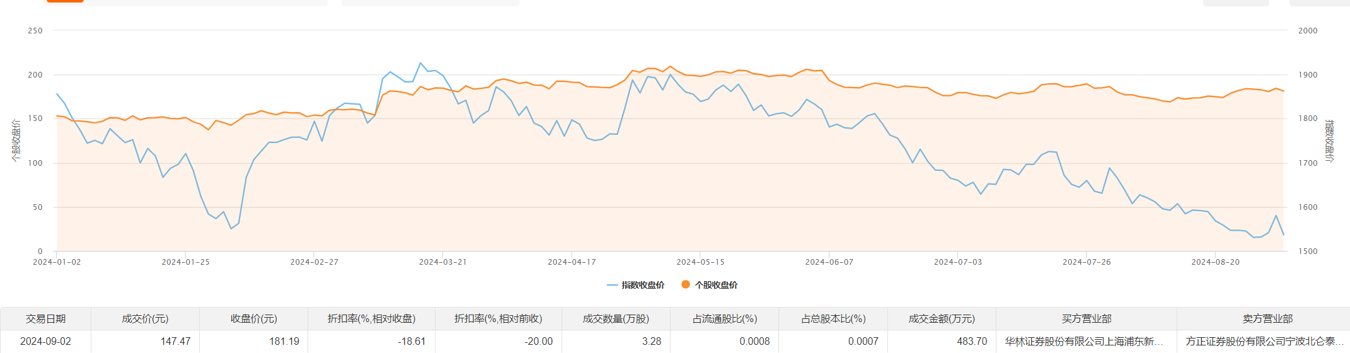Screen dimensions: 1350x353
Task: Click the 成交金额(万元) column header
Action: (942, 319)
